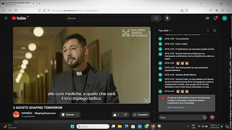The image size is (232, 130).
Task: Open File Explorer from taskbar
Action: click(x=120, y=126)
